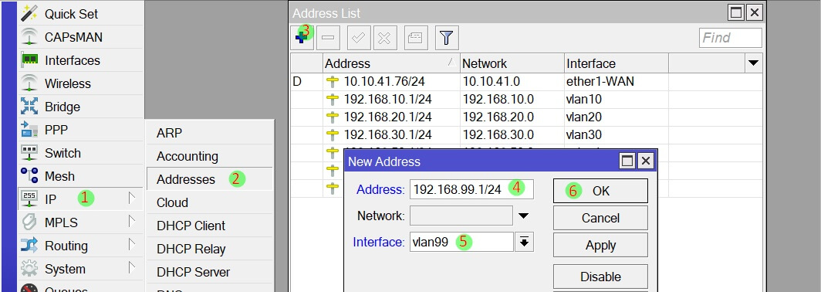Maximize the New Address dialog
This screenshot has width=821, height=292.
pos(627,161)
